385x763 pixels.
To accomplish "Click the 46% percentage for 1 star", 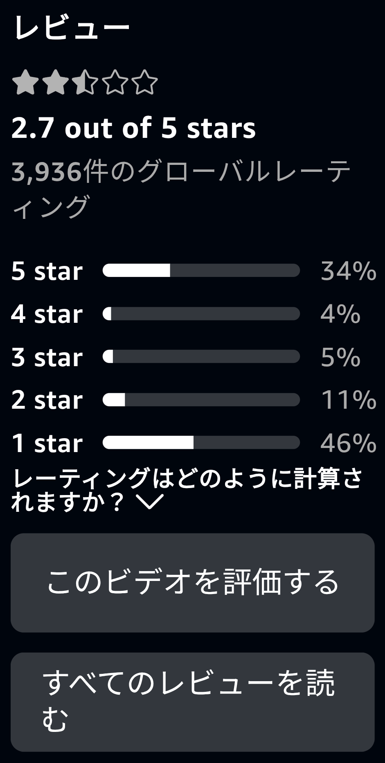I will click(348, 443).
